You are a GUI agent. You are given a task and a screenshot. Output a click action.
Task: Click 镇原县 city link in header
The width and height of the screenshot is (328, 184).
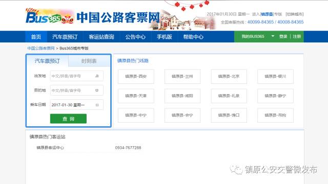[x=267, y=14]
